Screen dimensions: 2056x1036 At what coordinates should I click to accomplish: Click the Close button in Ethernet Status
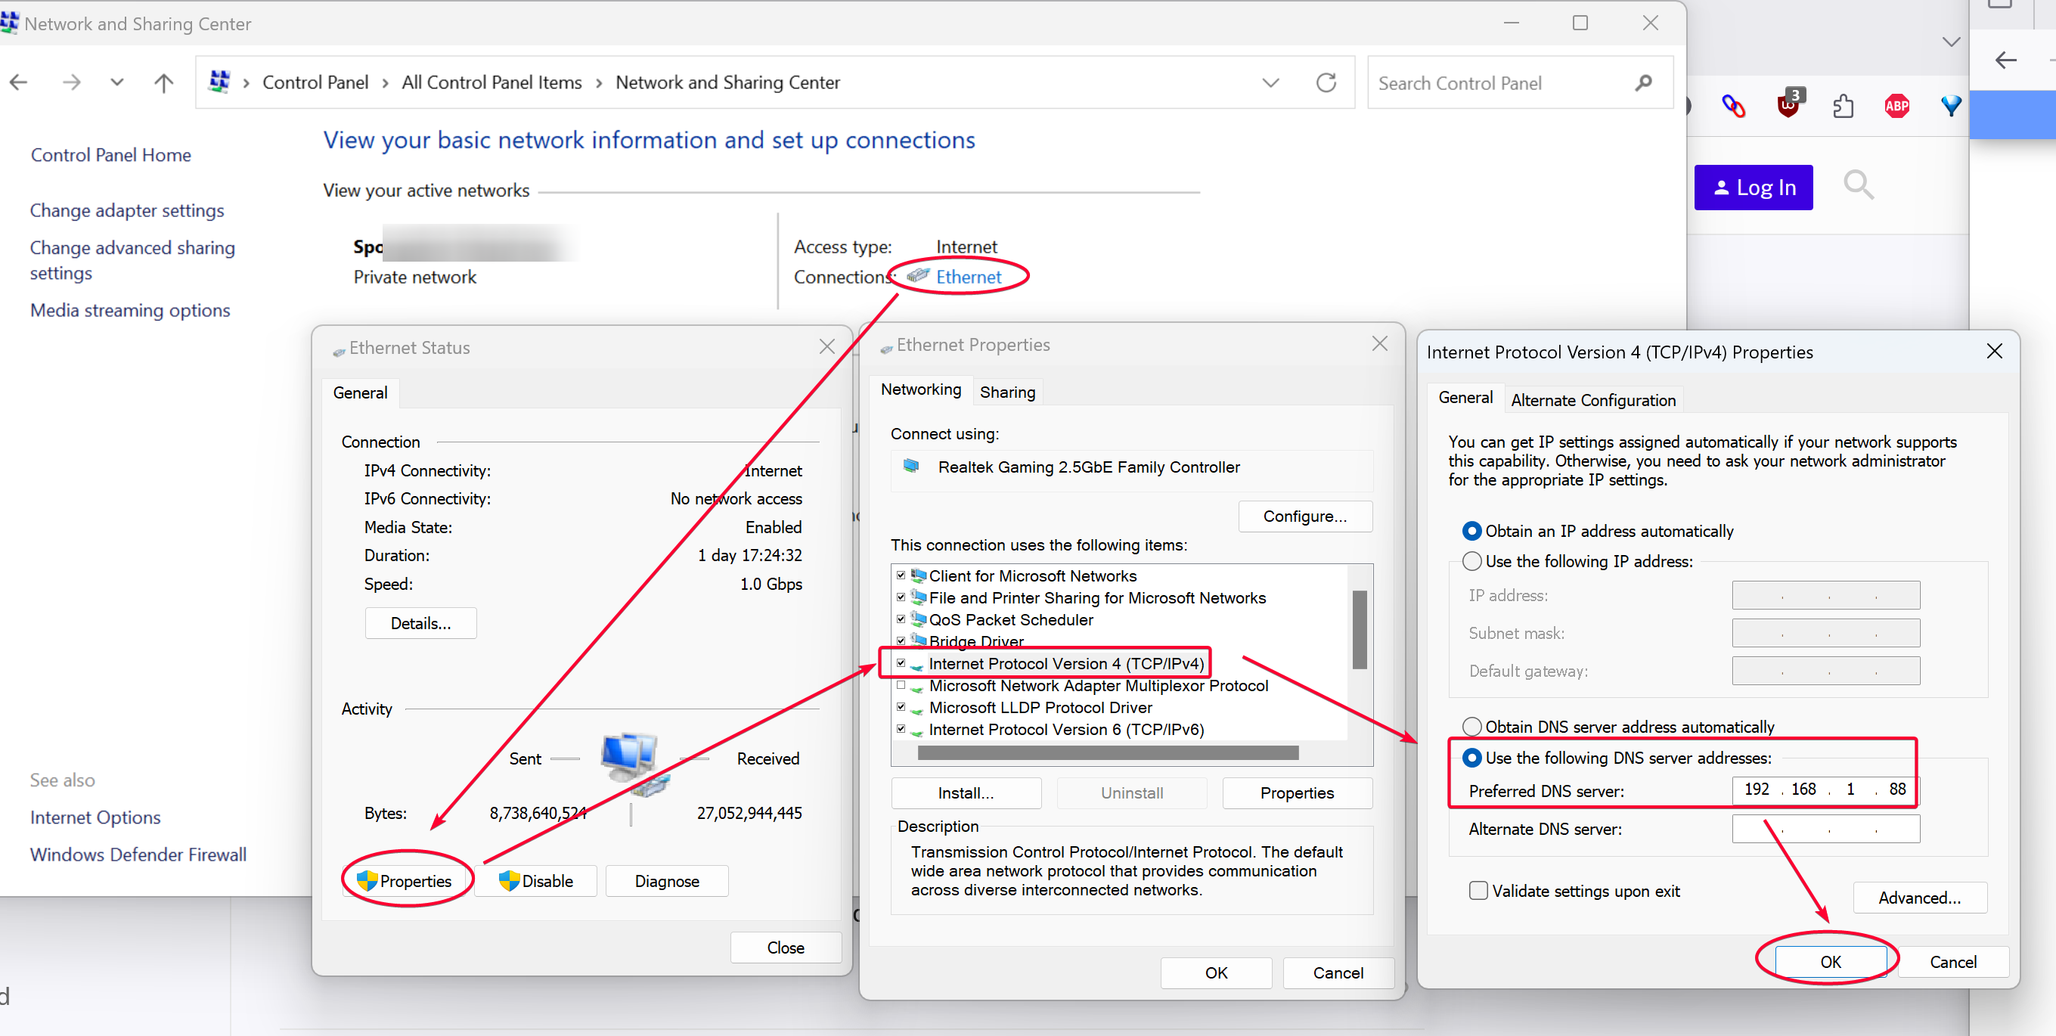[786, 948]
